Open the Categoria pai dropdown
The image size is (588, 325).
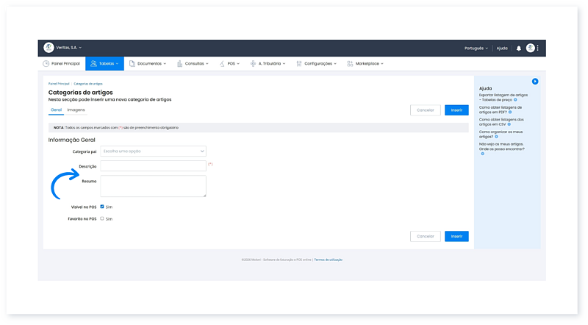click(153, 151)
